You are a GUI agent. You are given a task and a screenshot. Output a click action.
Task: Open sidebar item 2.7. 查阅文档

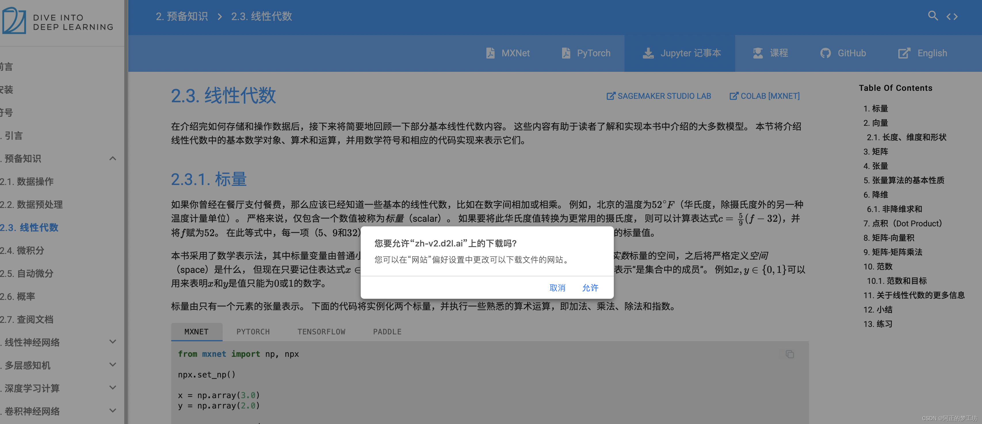point(27,319)
